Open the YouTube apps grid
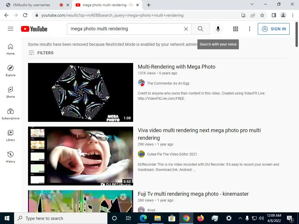Viewport: 299px width, 224px height. (236, 29)
